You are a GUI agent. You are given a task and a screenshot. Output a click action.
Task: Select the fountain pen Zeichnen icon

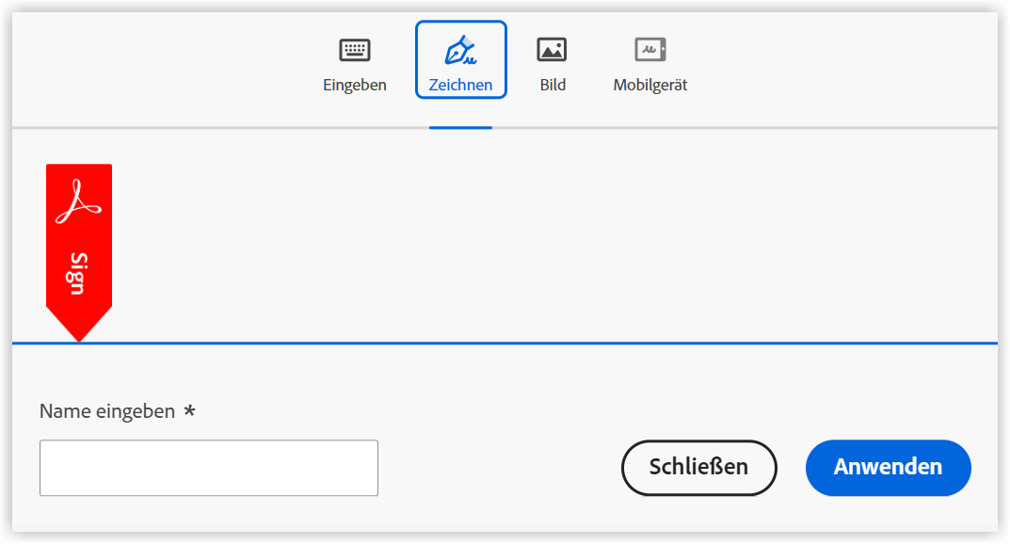tap(460, 50)
